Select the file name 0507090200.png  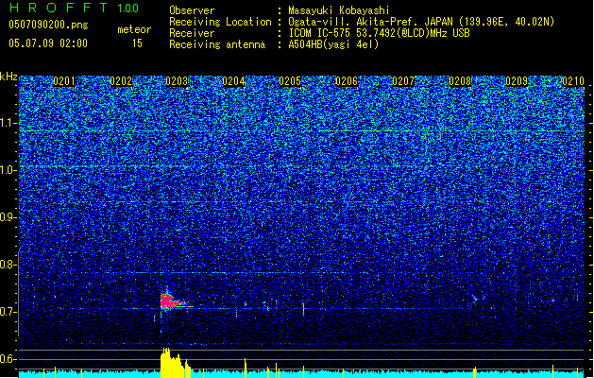click(48, 26)
